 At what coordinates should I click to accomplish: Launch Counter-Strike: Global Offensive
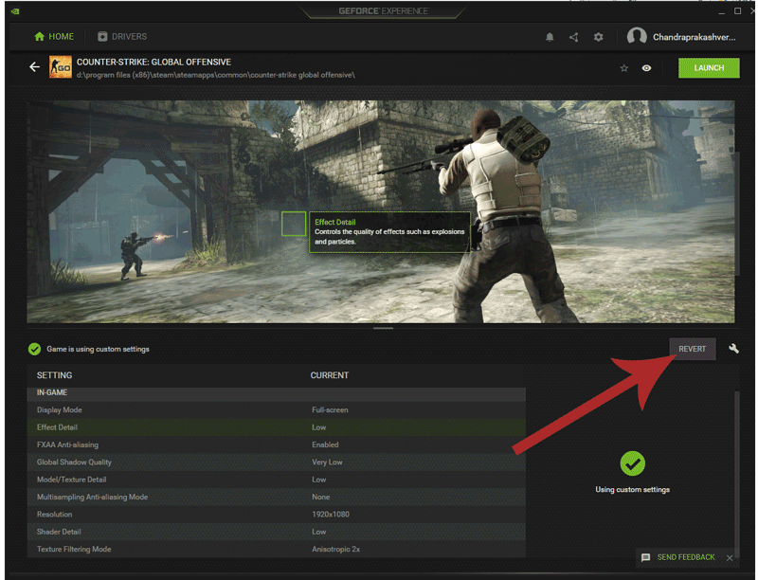[x=709, y=68]
